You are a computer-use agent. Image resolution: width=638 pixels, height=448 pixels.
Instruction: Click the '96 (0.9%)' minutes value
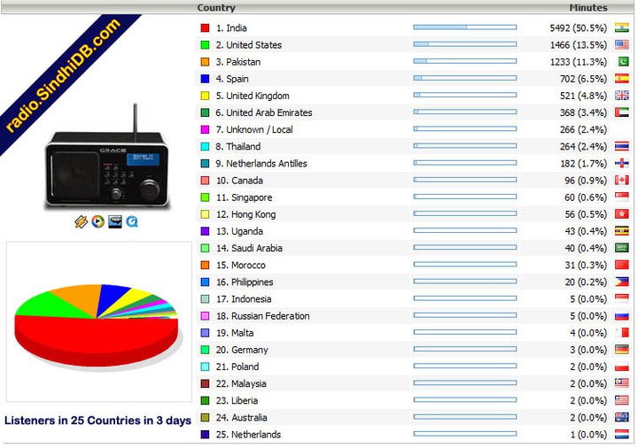click(x=586, y=181)
